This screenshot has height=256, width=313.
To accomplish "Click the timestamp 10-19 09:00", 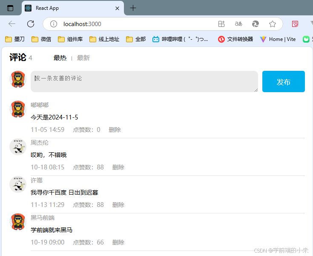I will click(48, 242).
